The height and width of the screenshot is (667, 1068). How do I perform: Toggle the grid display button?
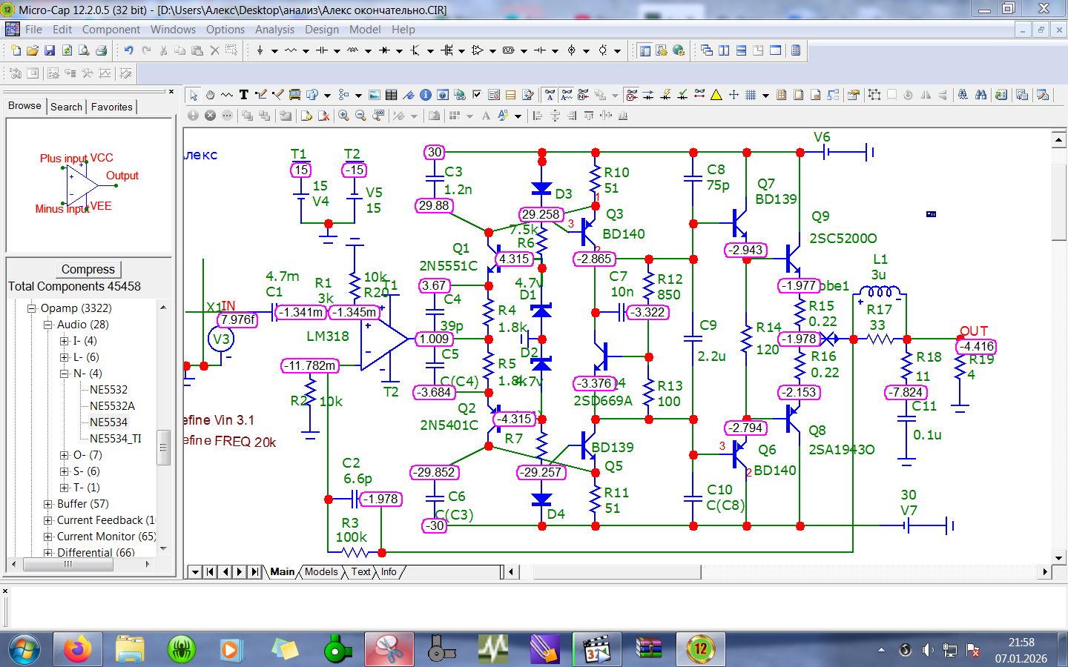751,95
